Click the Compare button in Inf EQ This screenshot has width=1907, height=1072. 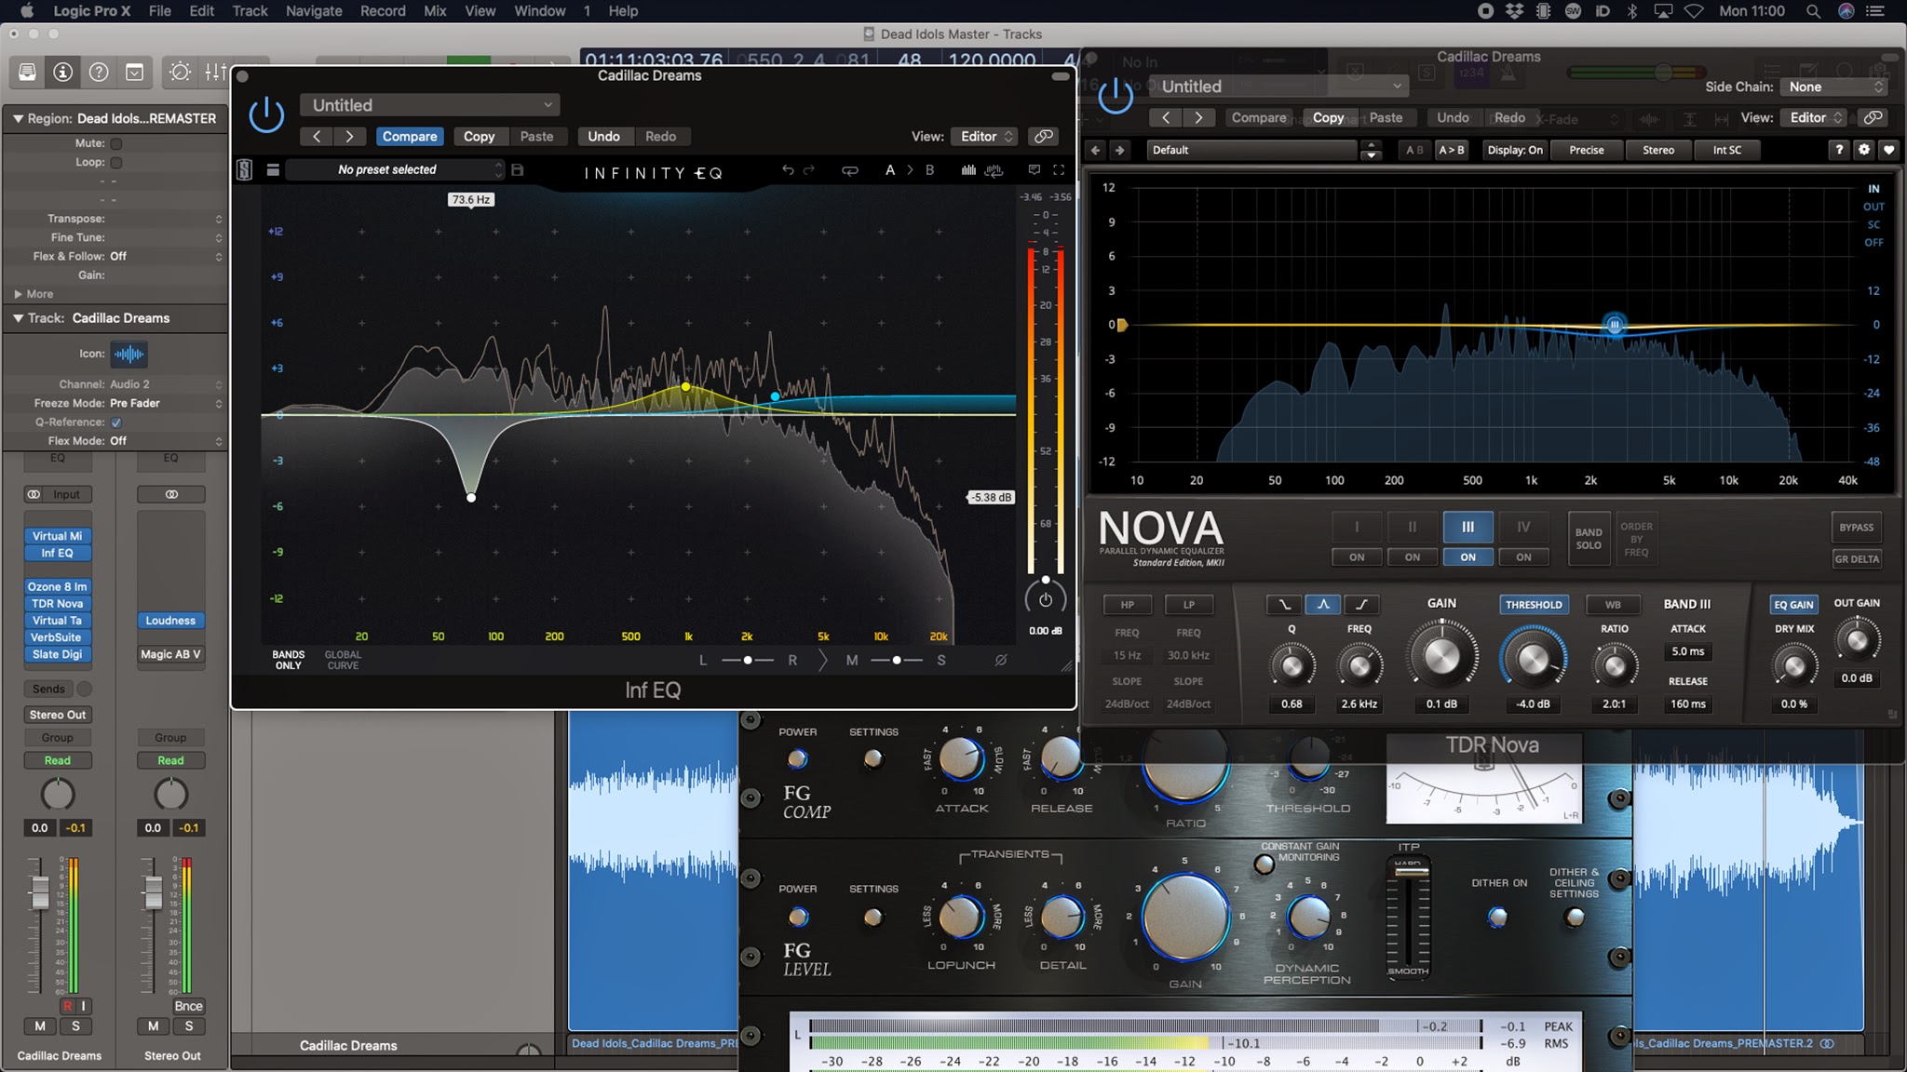409,136
